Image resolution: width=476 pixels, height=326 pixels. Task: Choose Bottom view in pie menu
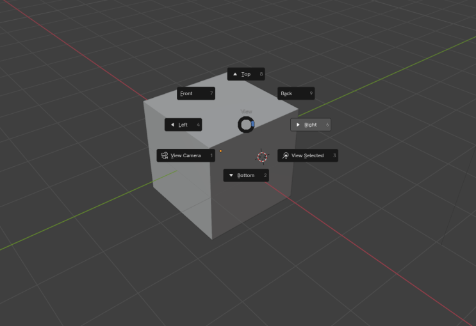click(x=246, y=175)
